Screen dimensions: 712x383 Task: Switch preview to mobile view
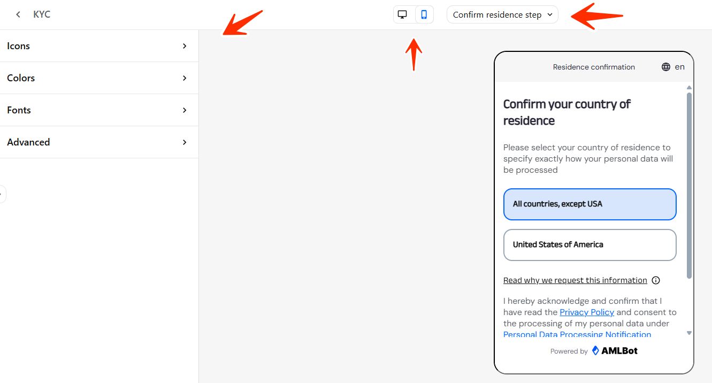point(424,14)
